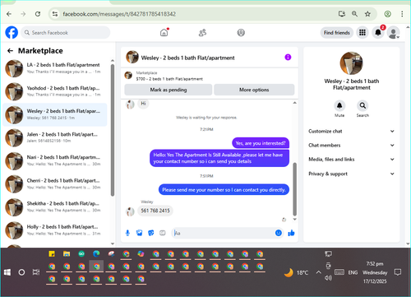Image resolution: width=411 pixels, height=297 pixels.
Task: Open the account profile avatar menu
Action: coord(393,33)
